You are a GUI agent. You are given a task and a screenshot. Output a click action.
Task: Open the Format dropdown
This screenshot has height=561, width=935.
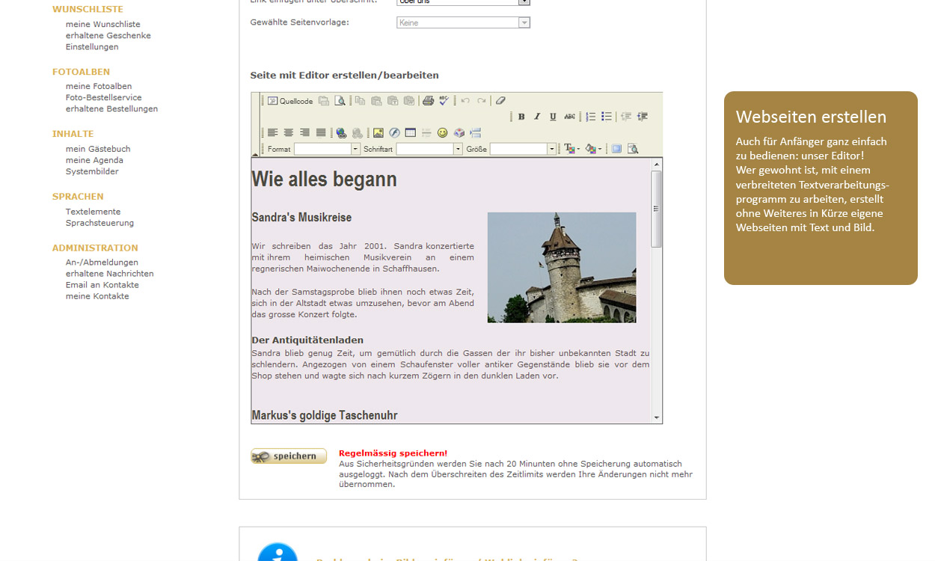[355, 150]
